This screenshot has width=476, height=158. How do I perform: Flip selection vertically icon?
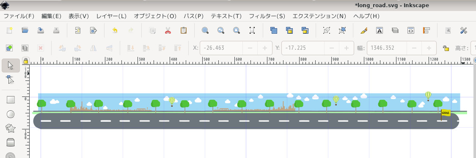tap(109, 48)
